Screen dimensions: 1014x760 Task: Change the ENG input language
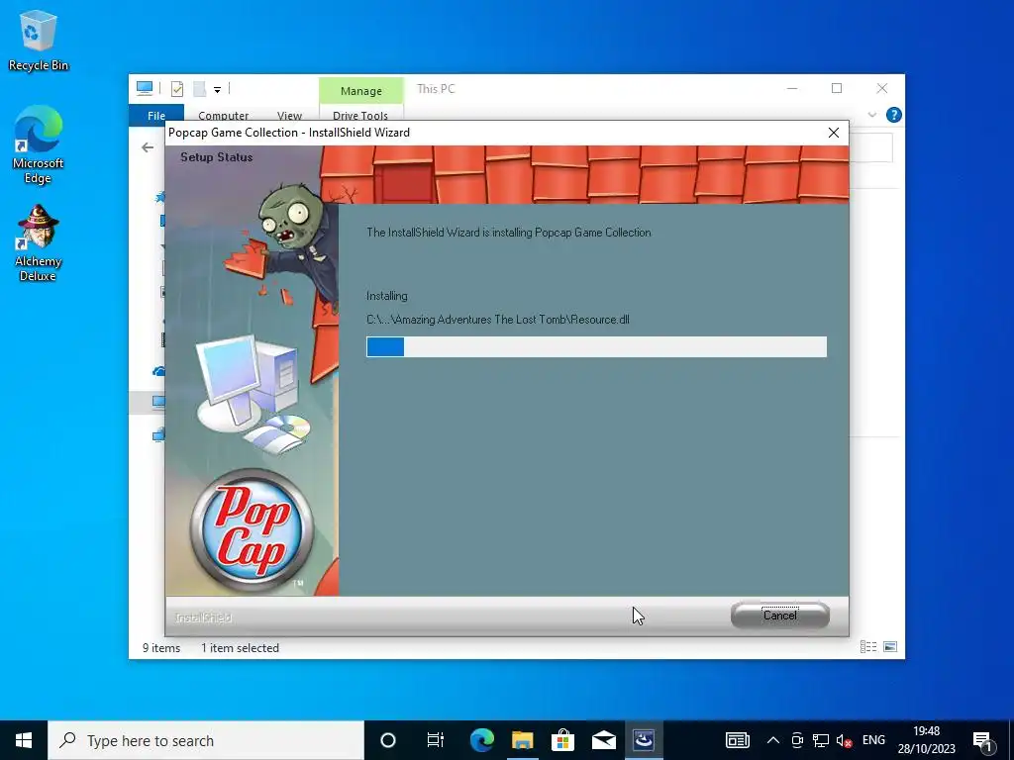(873, 740)
